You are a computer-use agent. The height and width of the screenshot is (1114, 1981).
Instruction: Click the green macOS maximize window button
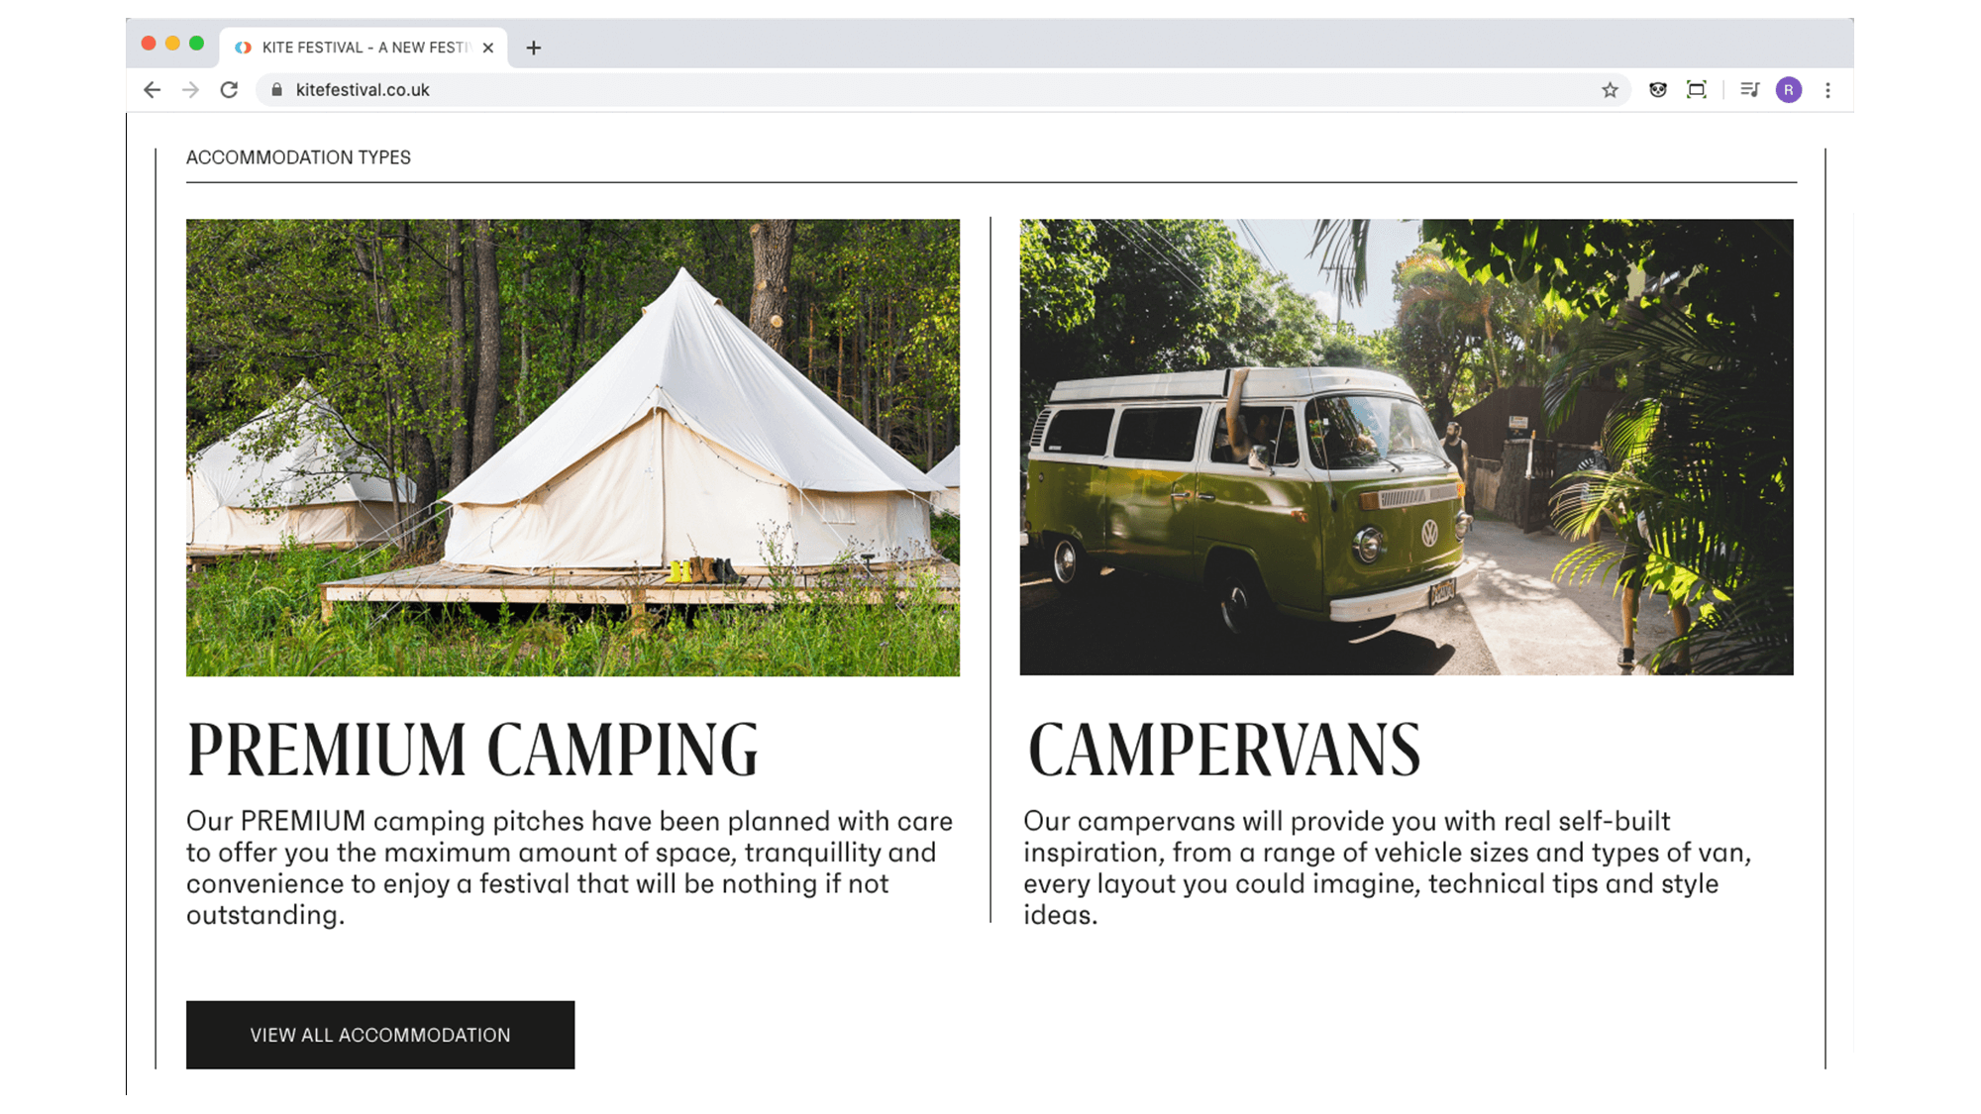[x=196, y=44]
